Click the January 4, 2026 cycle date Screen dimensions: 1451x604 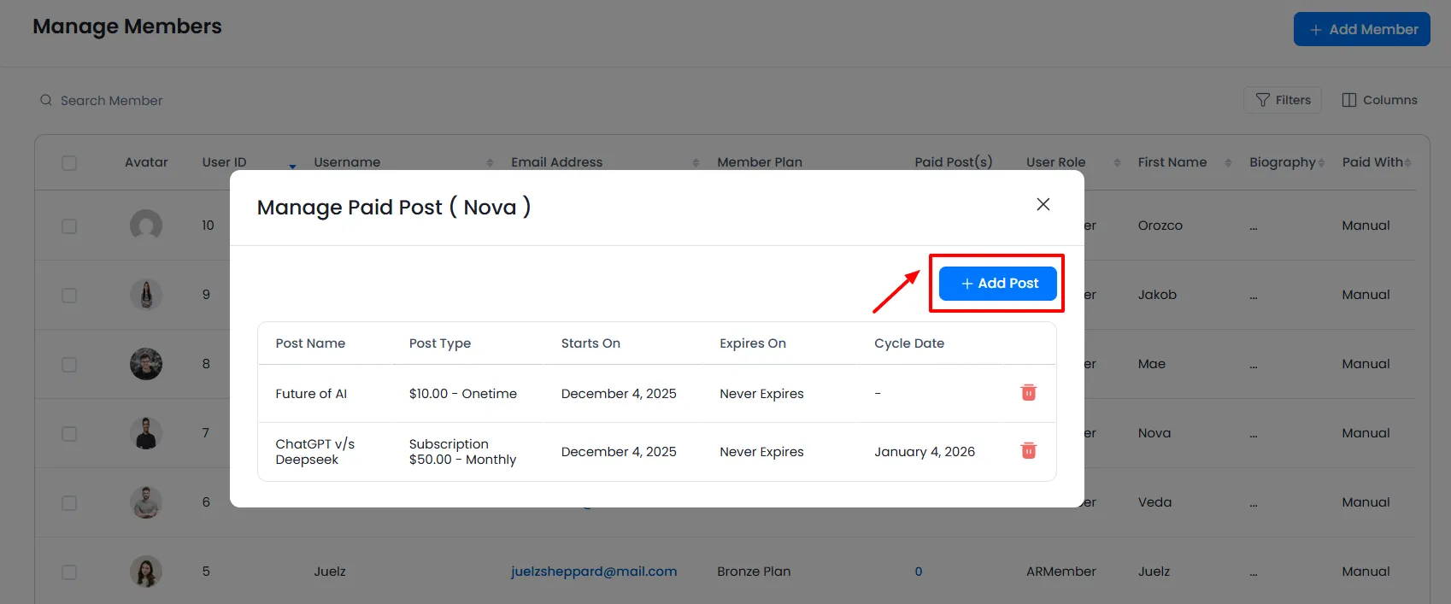(x=924, y=452)
